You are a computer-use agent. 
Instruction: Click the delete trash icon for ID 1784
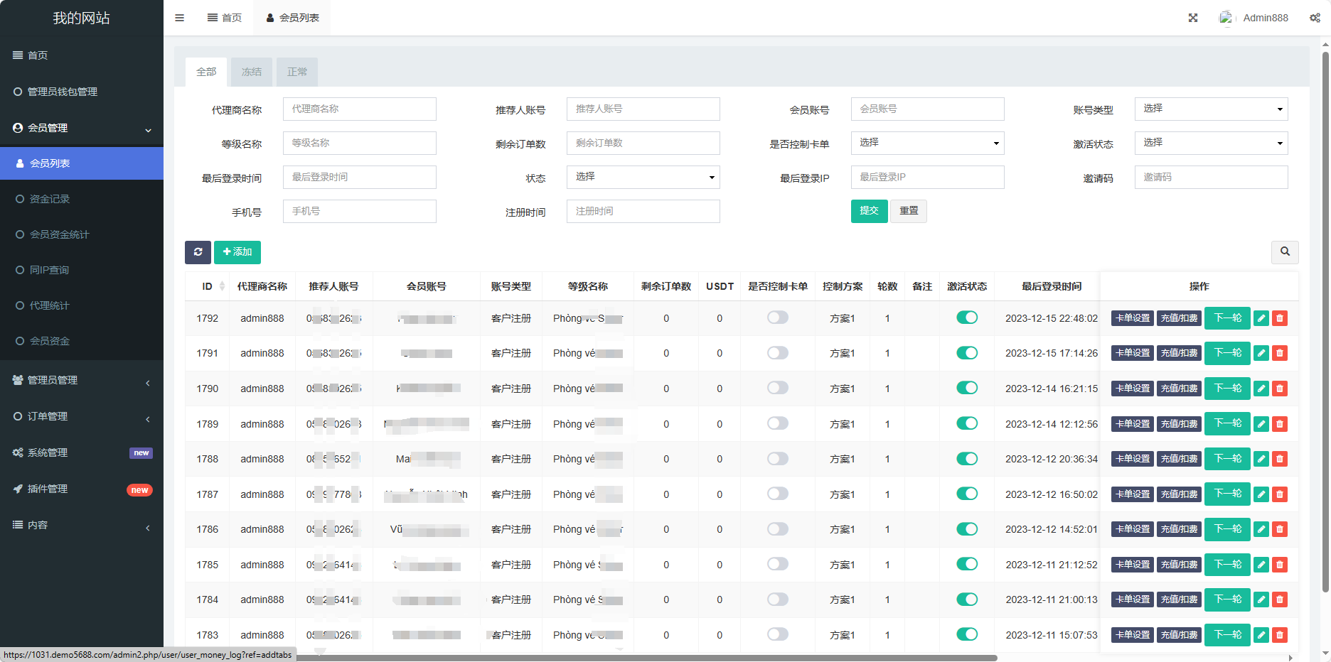tap(1280, 599)
